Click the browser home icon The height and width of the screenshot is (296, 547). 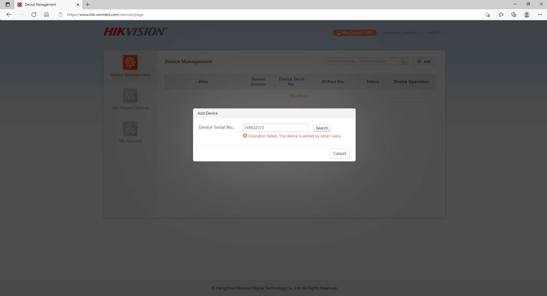(x=46, y=15)
